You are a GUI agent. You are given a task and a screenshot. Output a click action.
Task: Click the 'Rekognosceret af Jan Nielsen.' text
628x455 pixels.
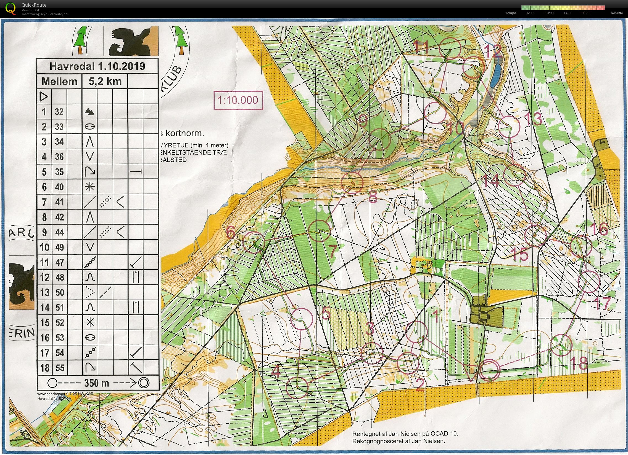pyautogui.click(x=399, y=441)
